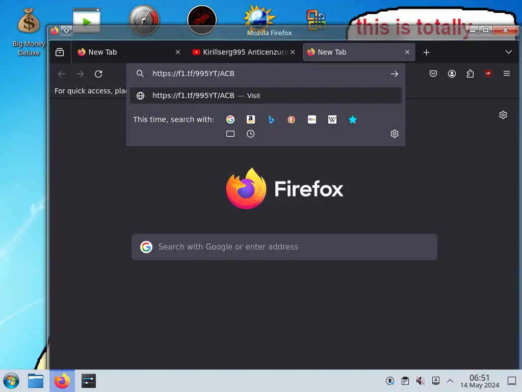The image size is (522, 392).
Task: Search in History using clock icon
Action: tap(251, 134)
